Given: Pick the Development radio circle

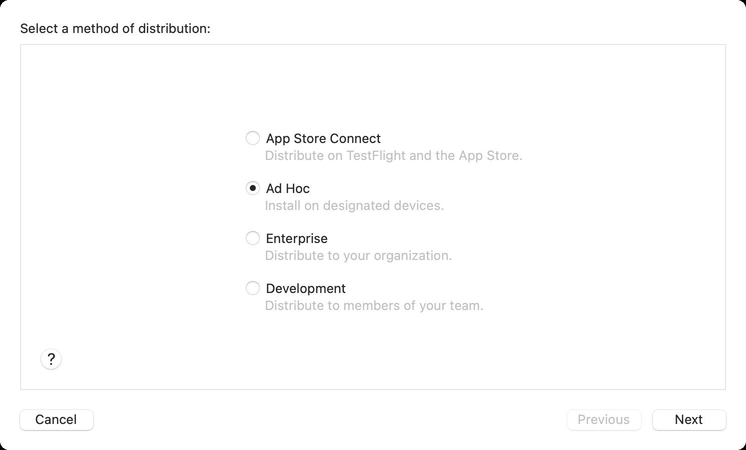Looking at the screenshot, I should click(x=253, y=288).
